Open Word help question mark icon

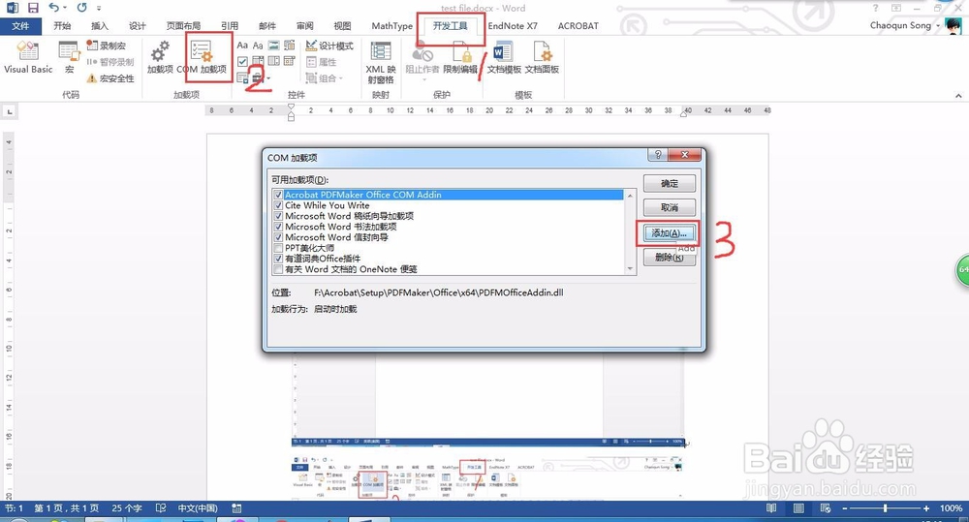875,8
